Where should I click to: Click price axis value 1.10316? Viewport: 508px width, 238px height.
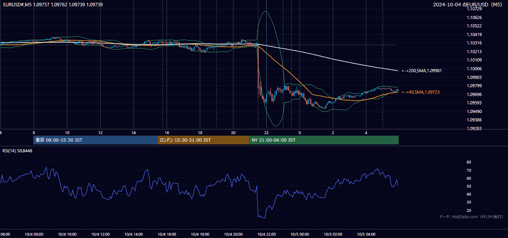(474, 43)
